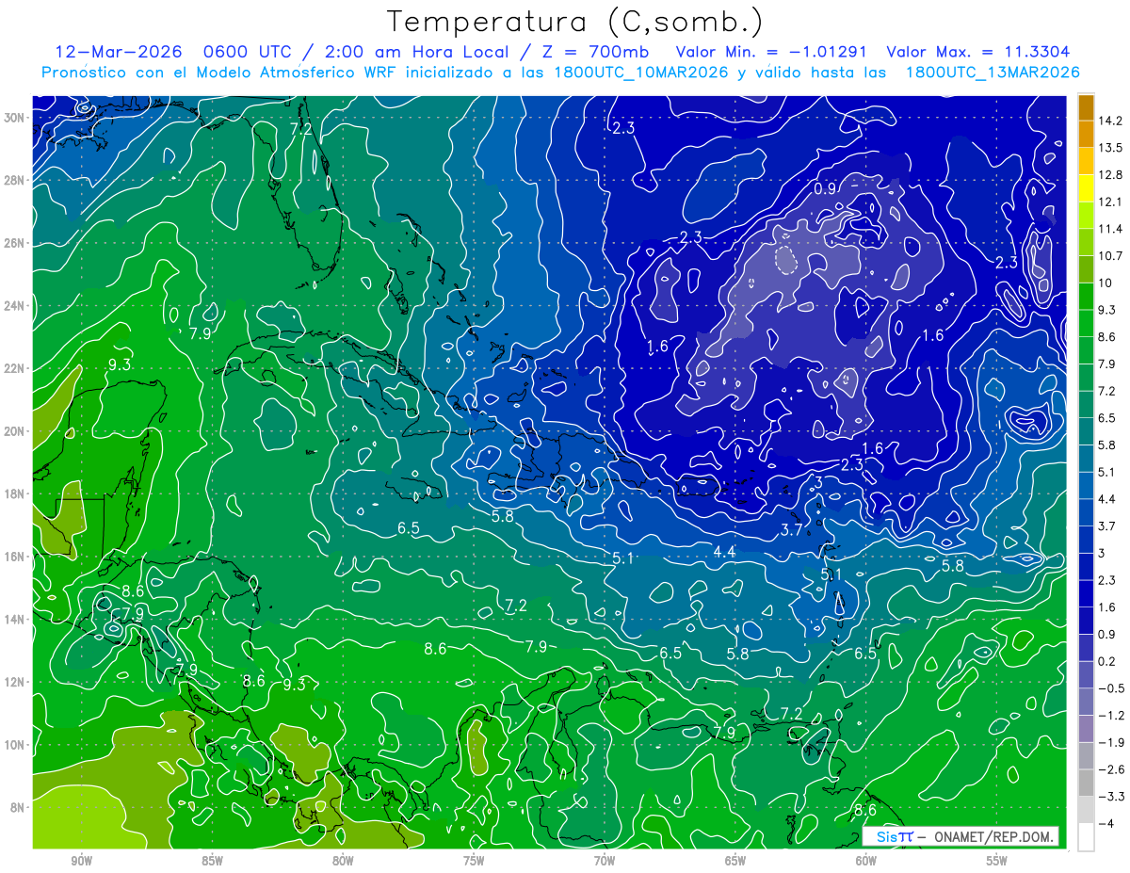Click the '70W' longitude axis label
Screen dimensions: 1130x873
pyautogui.click(x=605, y=861)
